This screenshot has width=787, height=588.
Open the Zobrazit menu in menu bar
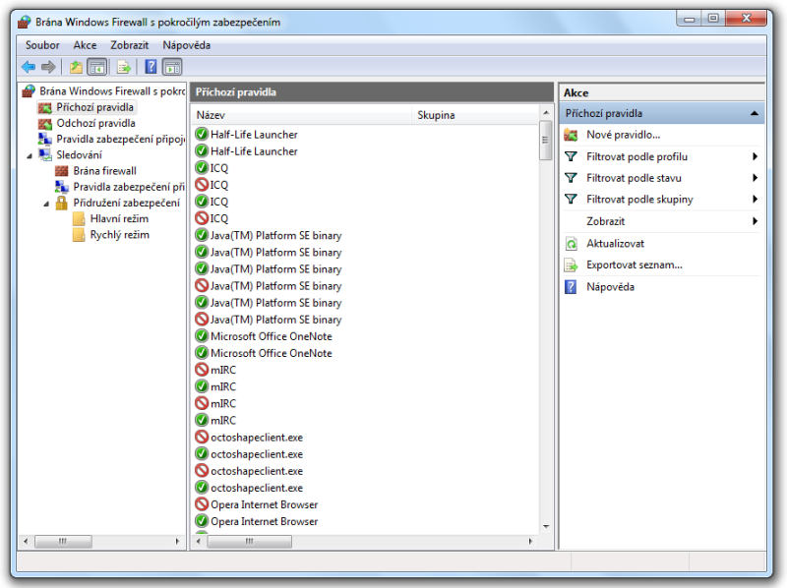point(130,45)
